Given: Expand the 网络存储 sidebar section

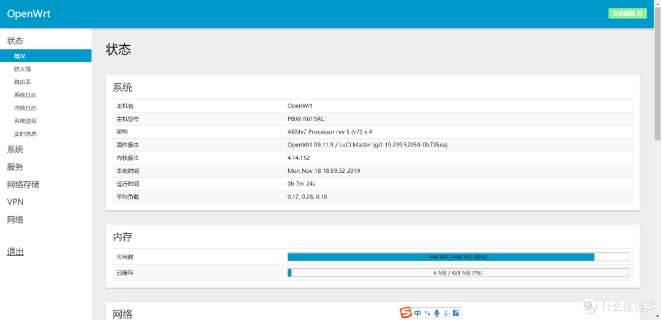Looking at the screenshot, I should [23, 184].
